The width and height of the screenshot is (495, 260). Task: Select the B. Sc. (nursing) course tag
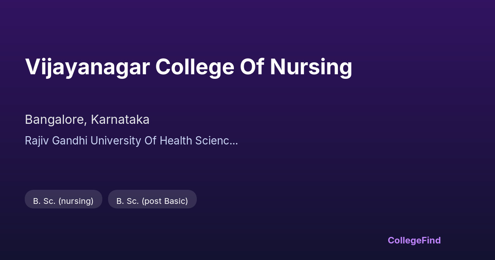click(x=64, y=201)
